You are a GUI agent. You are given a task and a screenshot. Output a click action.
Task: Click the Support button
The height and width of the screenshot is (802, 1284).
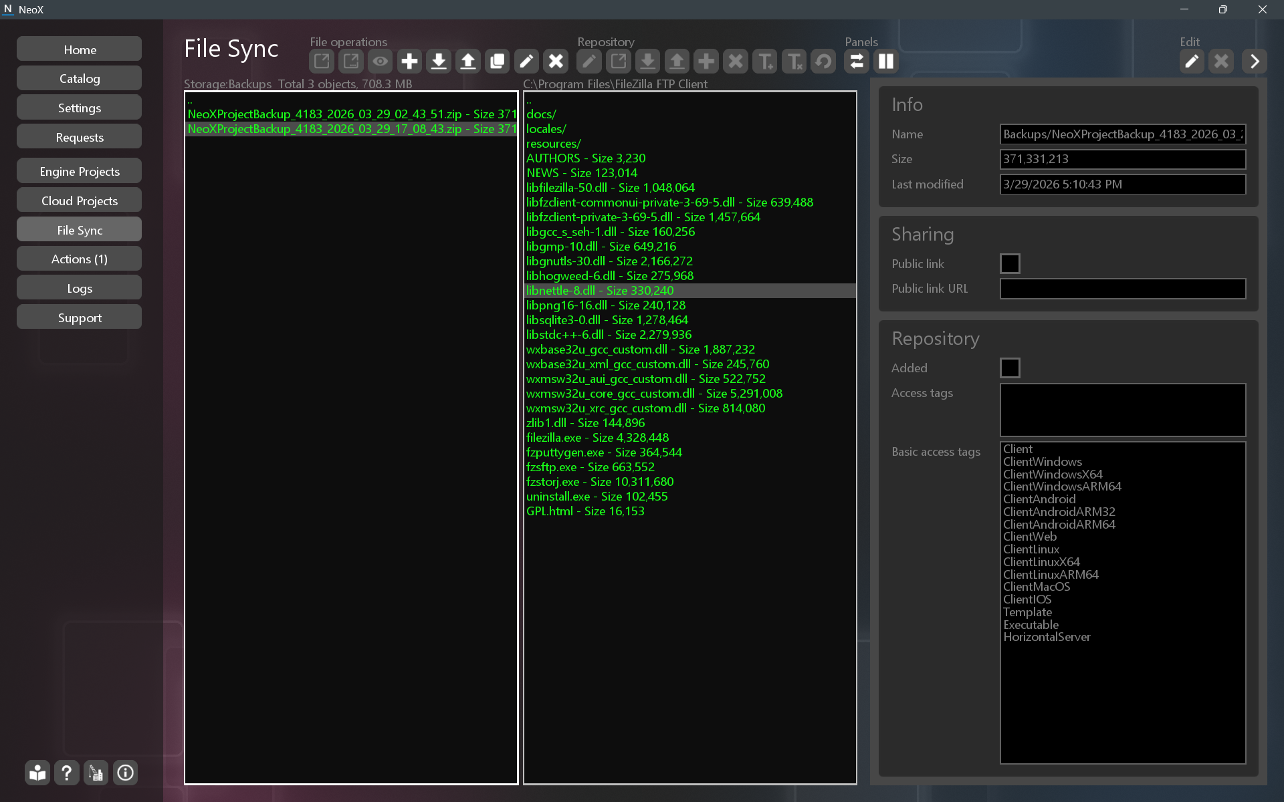(x=80, y=317)
